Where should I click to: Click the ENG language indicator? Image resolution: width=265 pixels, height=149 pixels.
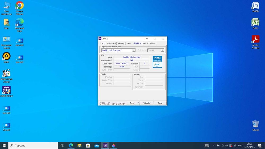240,146
